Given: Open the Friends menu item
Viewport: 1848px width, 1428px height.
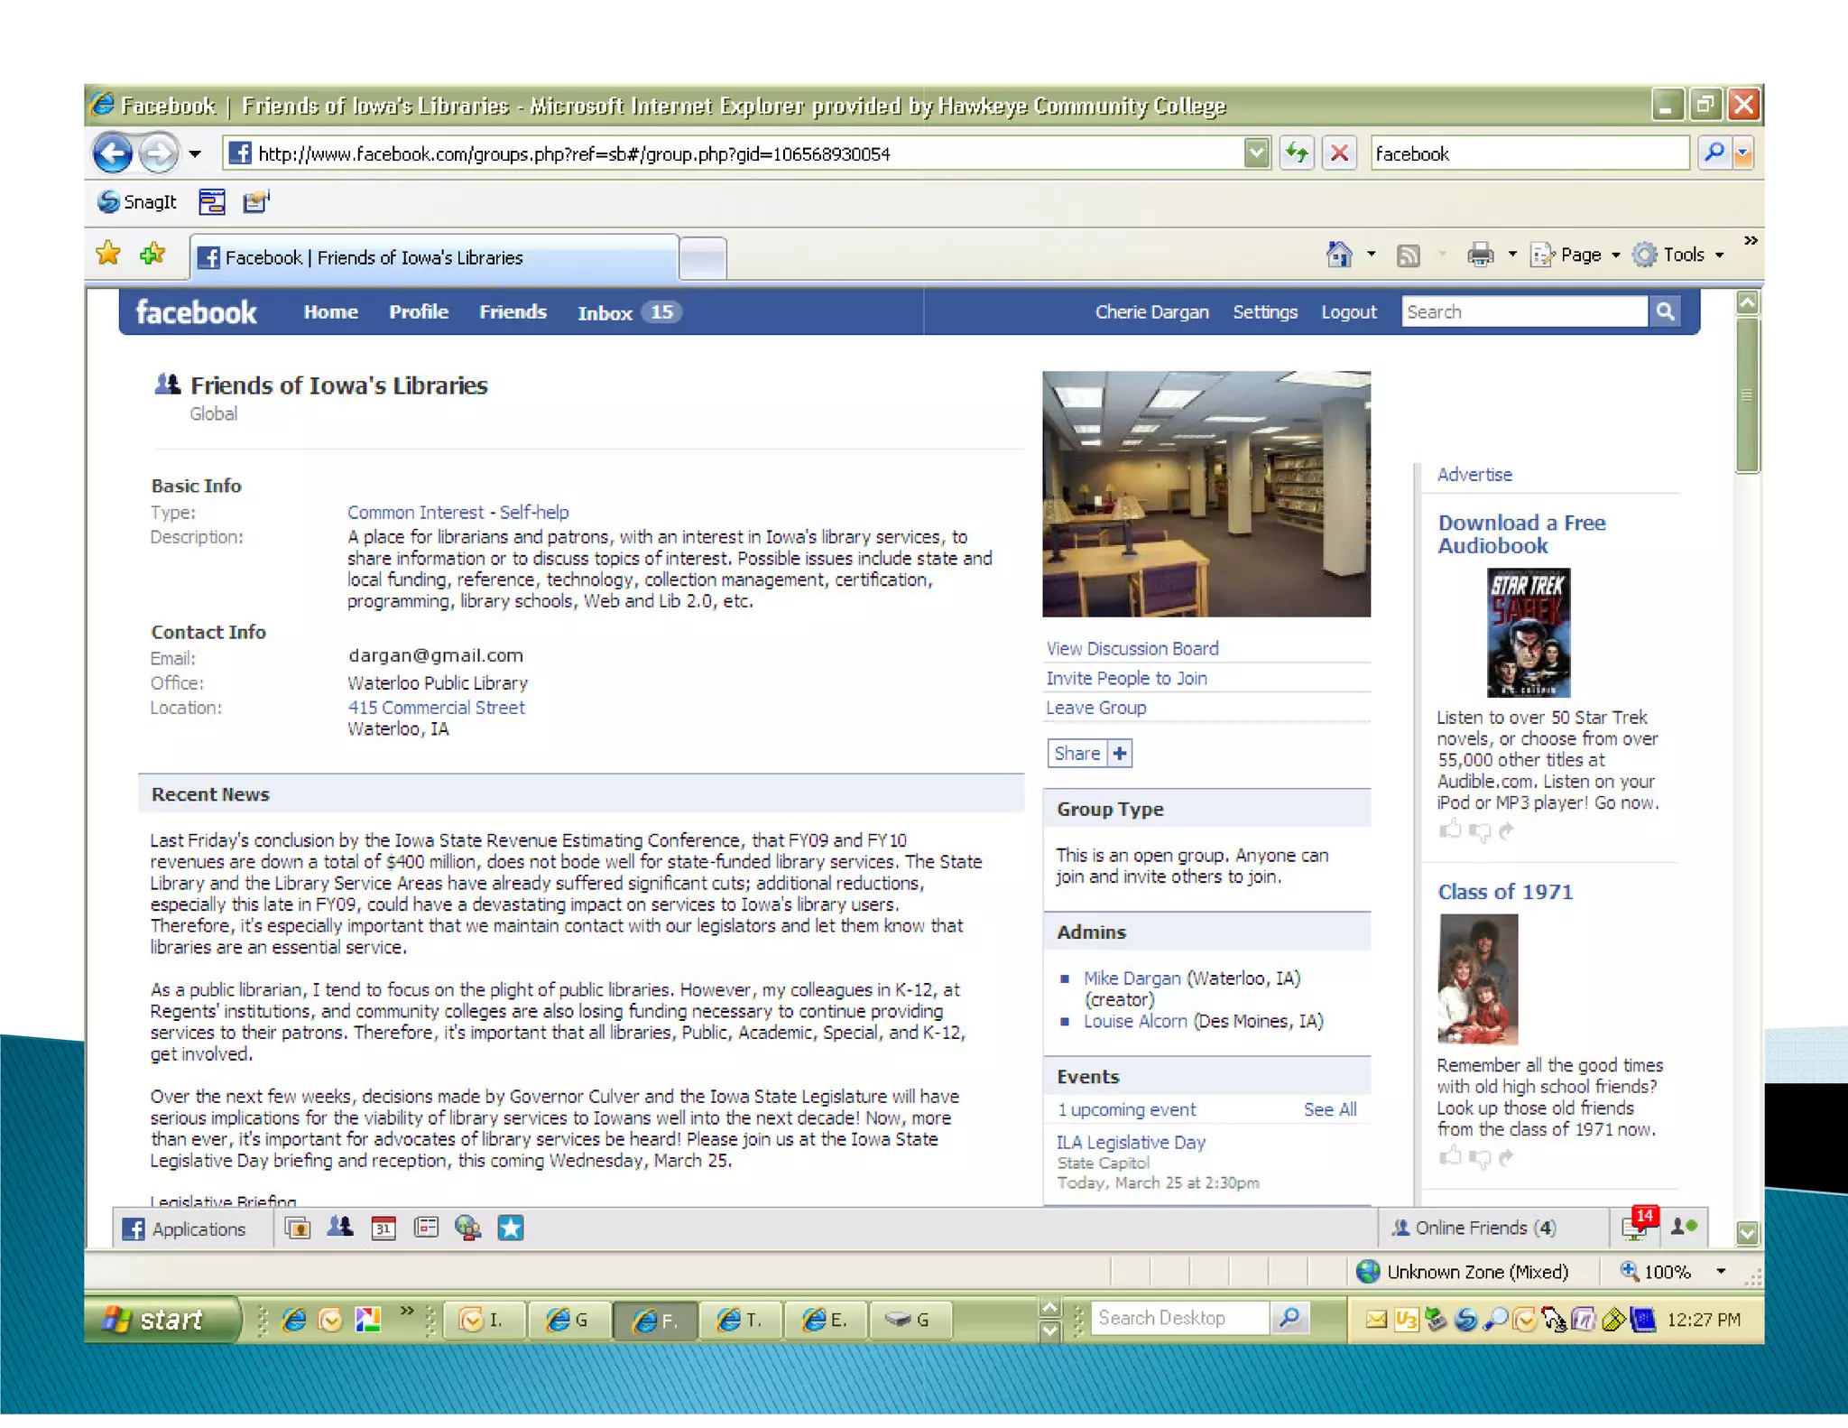Looking at the screenshot, I should 513,312.
